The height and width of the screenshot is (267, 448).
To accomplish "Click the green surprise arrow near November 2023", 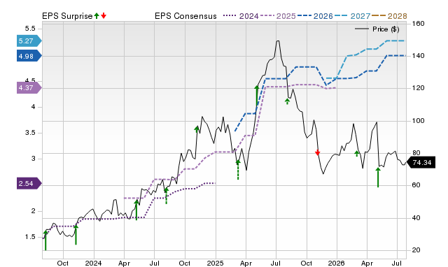I will tap(76, 234).
